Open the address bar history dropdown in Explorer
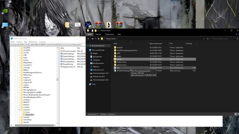The width and height of the screenshot is (239, 134). (204, 39)
